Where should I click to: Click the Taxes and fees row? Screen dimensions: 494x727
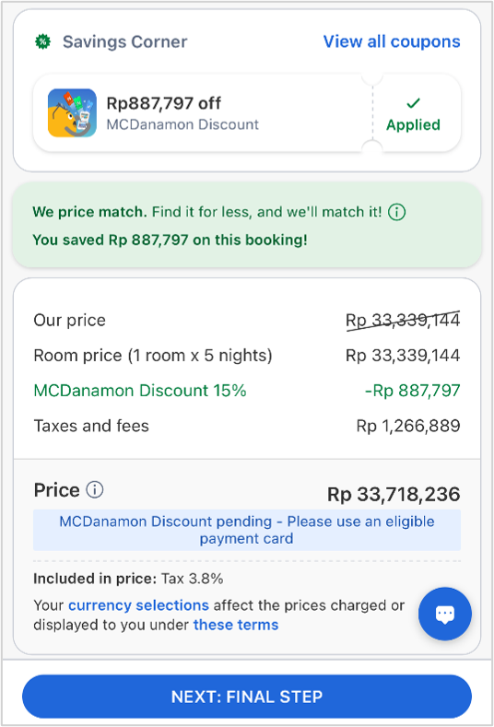[x=247, y=426]
